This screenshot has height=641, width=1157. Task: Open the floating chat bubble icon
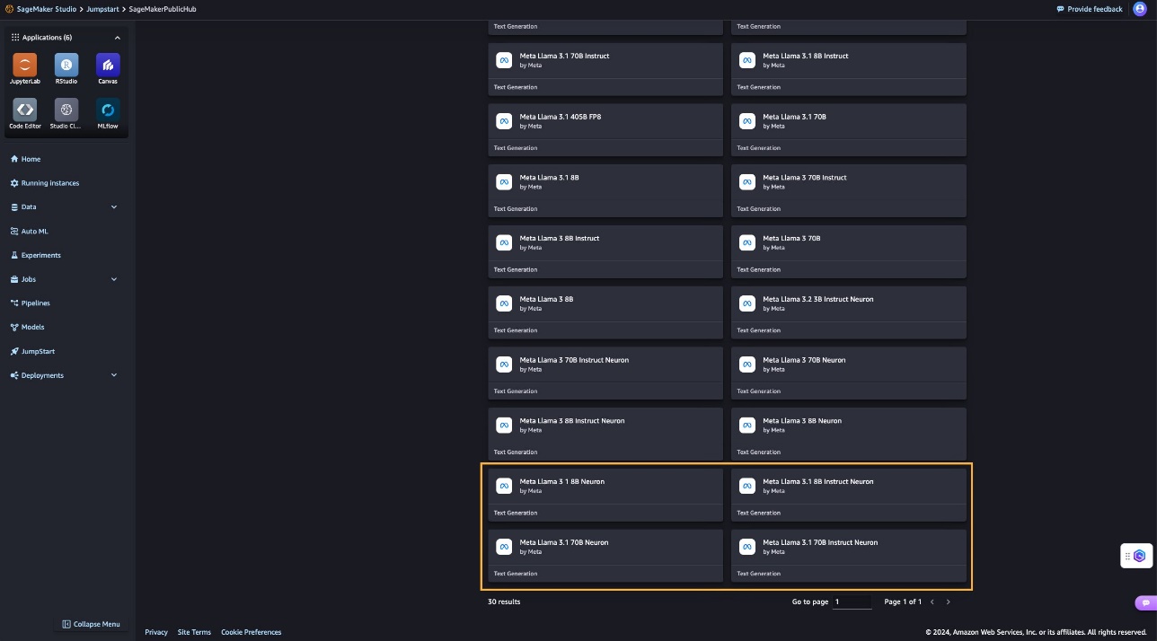point(1145,602)
